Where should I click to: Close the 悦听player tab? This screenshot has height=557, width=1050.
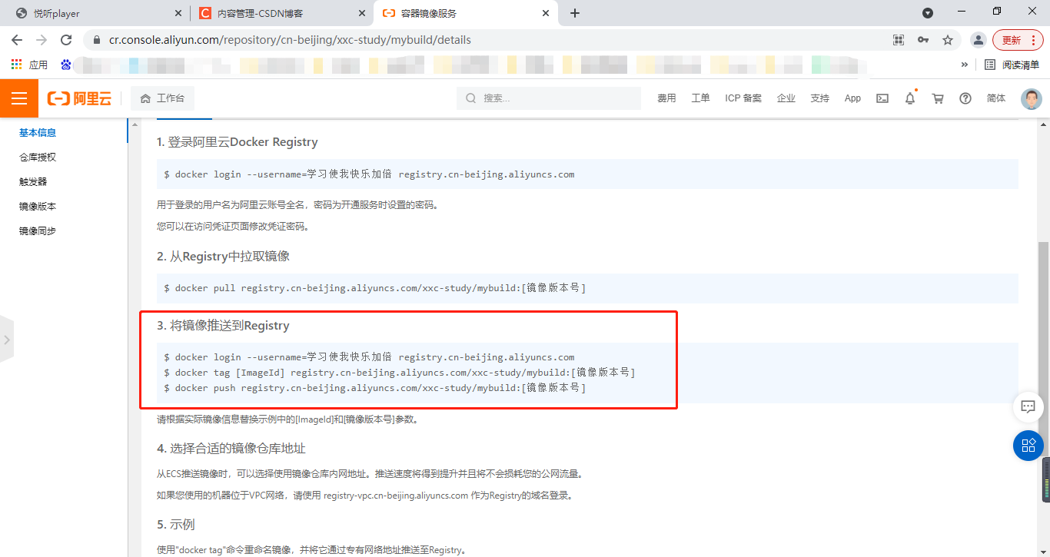[x=178, y=13]
